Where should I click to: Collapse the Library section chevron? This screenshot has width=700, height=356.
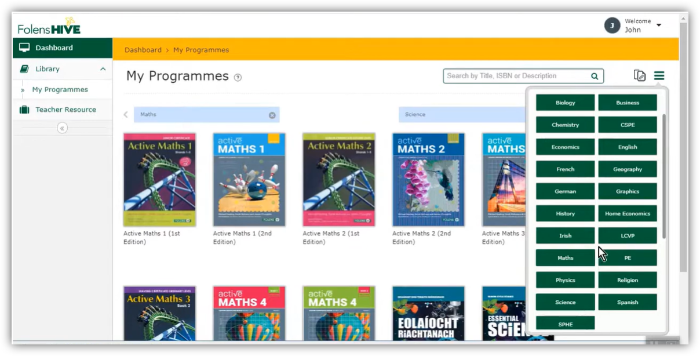point(103,69)
